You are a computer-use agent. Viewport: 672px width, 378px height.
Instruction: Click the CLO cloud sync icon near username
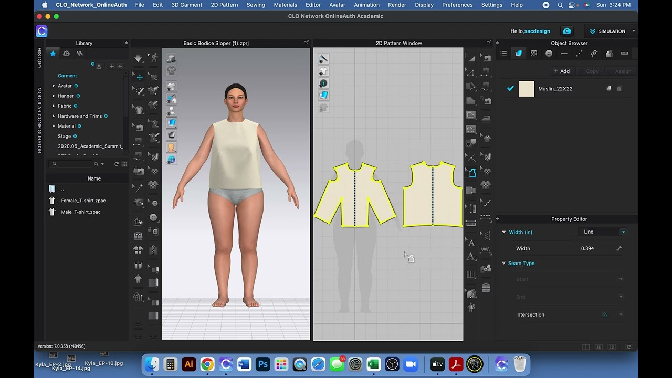click(566, 31)
